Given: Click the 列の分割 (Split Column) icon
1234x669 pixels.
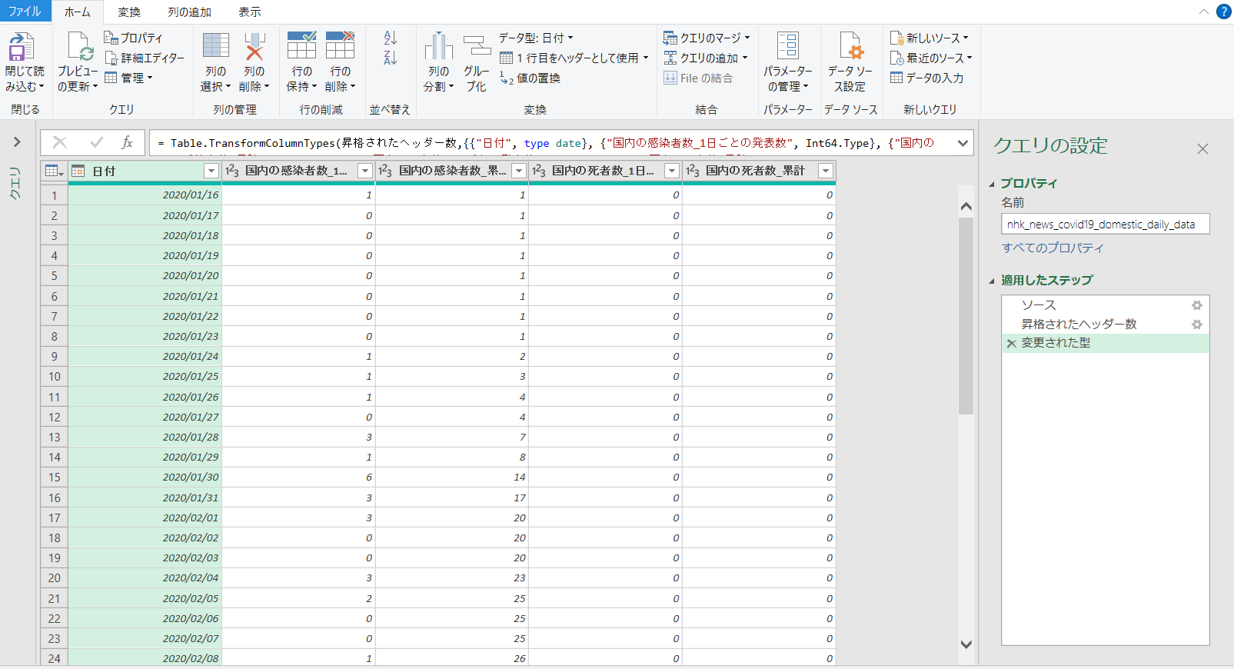Looking at the screenshot, I should coord(439,46).
